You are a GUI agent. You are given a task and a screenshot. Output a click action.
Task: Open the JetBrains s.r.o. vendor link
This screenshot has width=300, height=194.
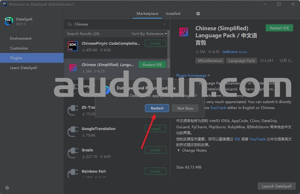coord(235,52)
